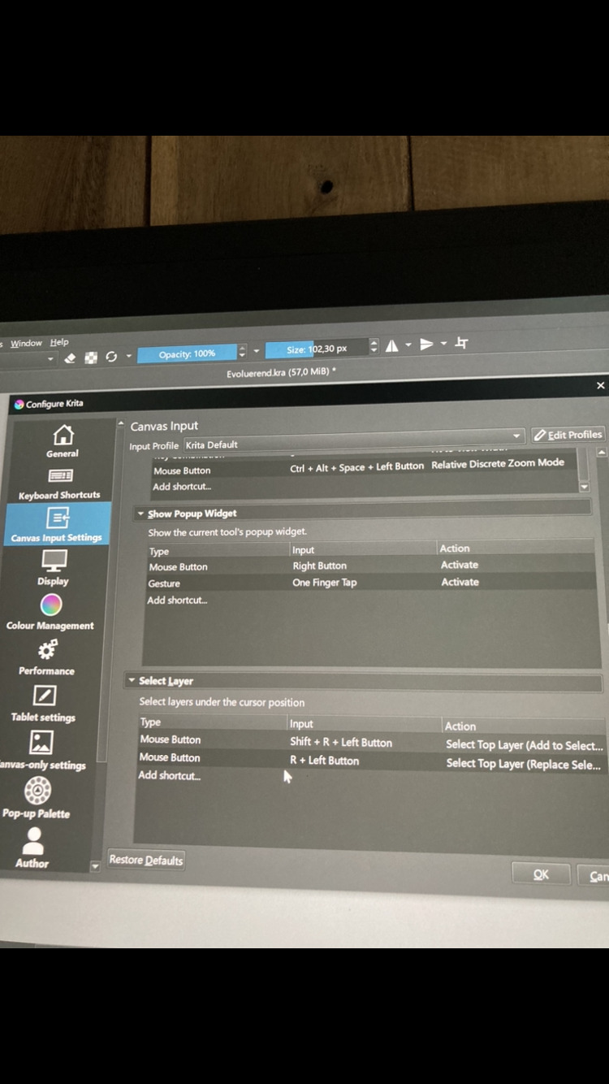The height and width of the screenshot is (1084, 609).
Task: Select the One Finger Tap gesture row
Action: point(369,583)
